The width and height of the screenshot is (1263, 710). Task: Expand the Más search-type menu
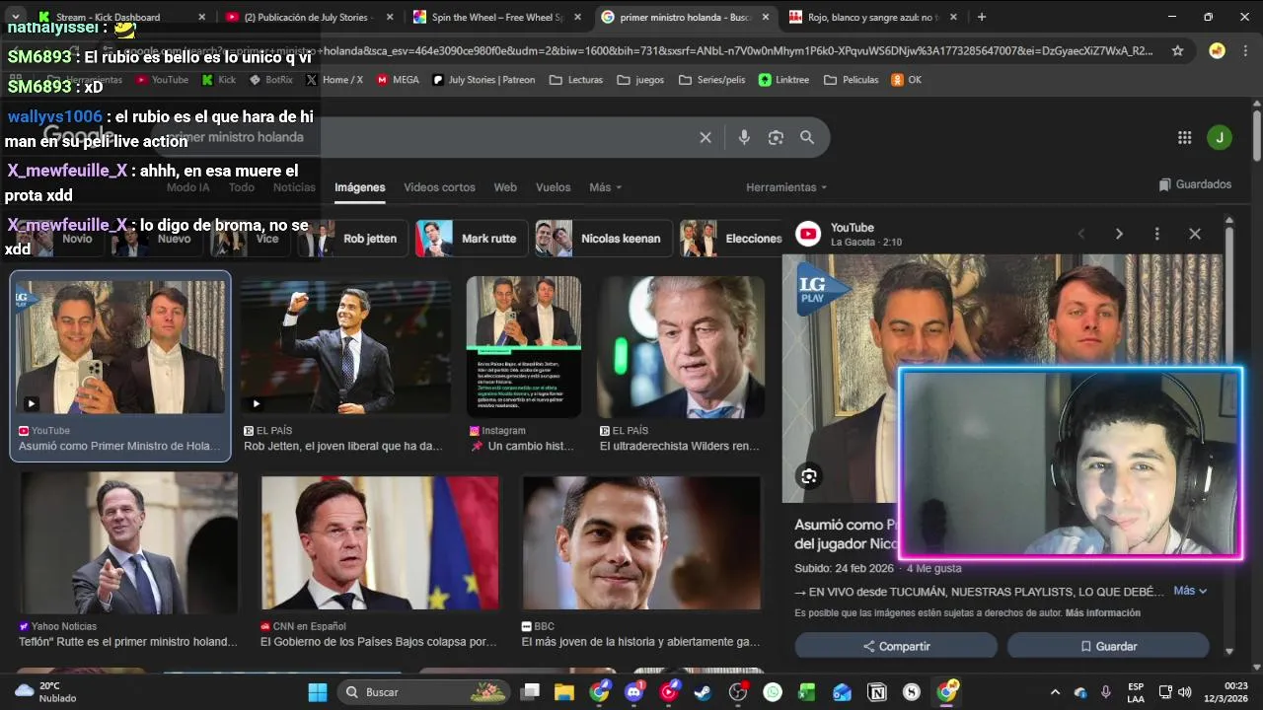point(605,187)
